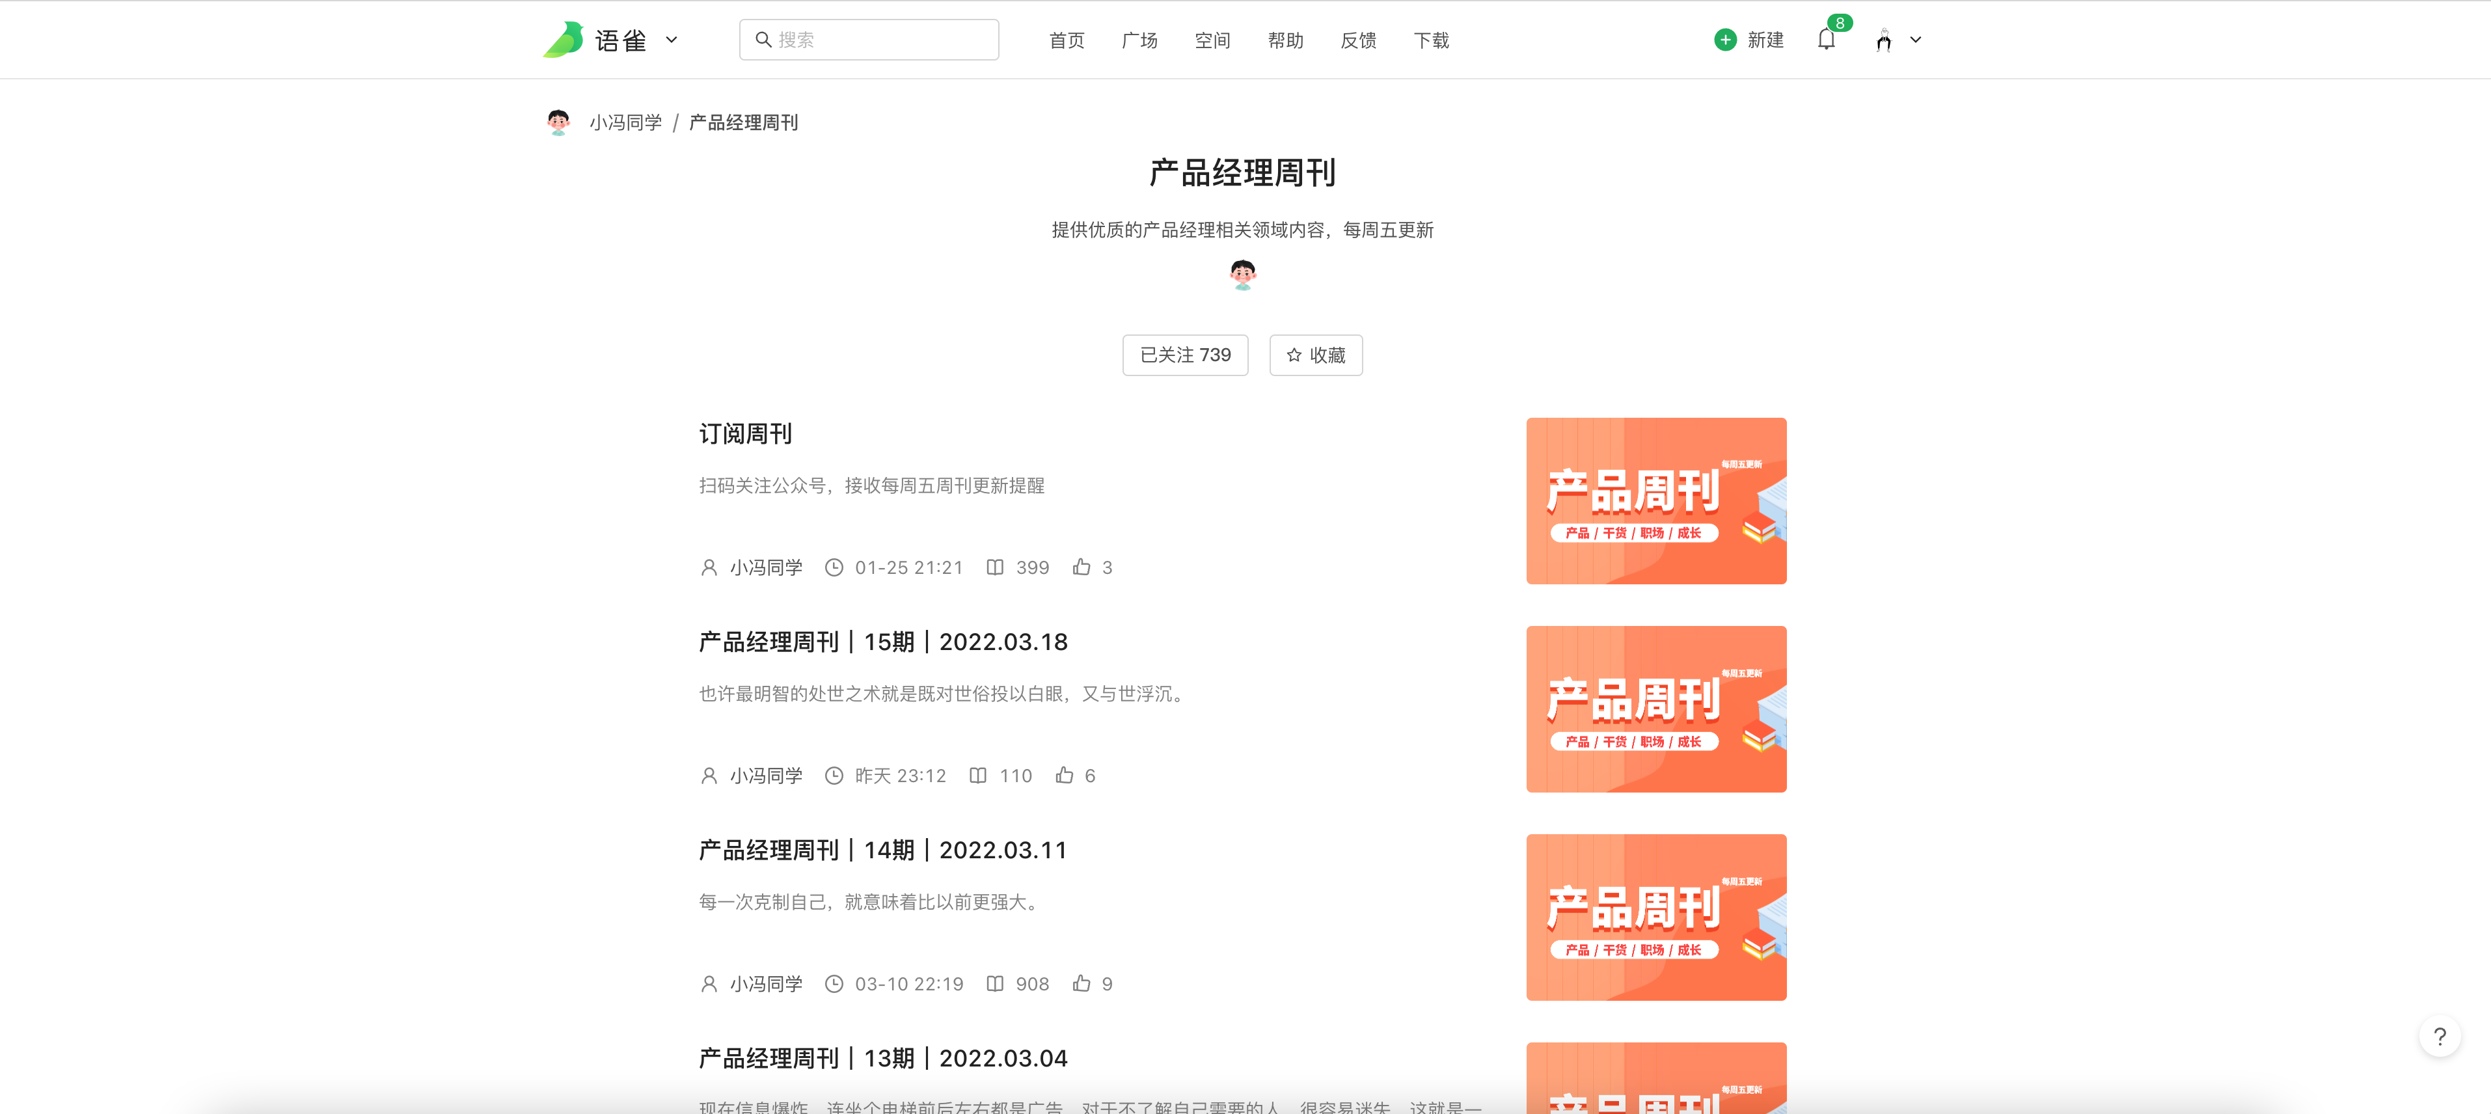Click the like thumb on the 15期 article
The height and width of the screenshot is (1114, 2491).
pyautogui.click(x=1065, y=776)
